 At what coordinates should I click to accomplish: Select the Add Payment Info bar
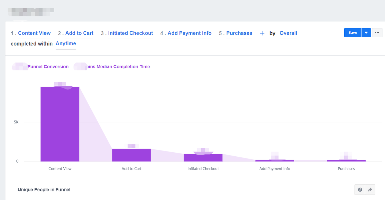pos(275,161)
